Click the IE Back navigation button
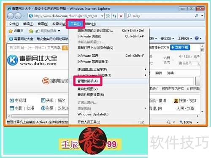 tap(11, 16)
